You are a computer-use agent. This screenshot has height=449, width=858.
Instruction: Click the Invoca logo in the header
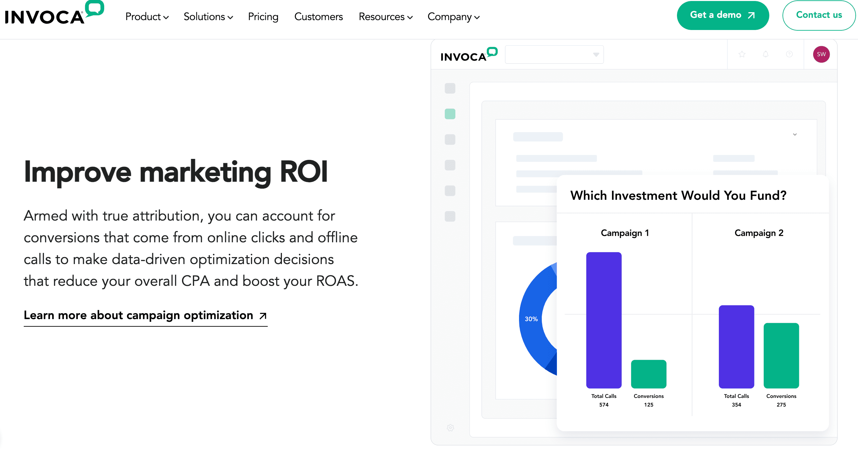53,15
